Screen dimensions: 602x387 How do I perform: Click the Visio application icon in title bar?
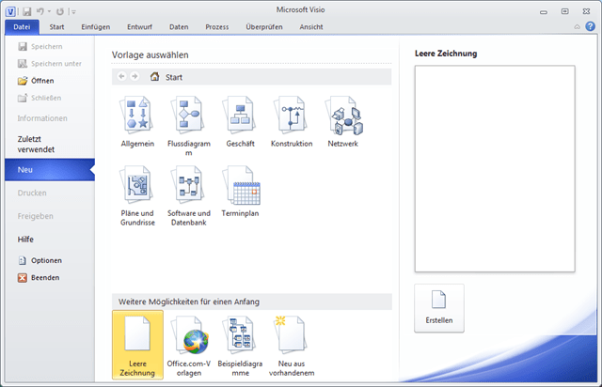10,11
